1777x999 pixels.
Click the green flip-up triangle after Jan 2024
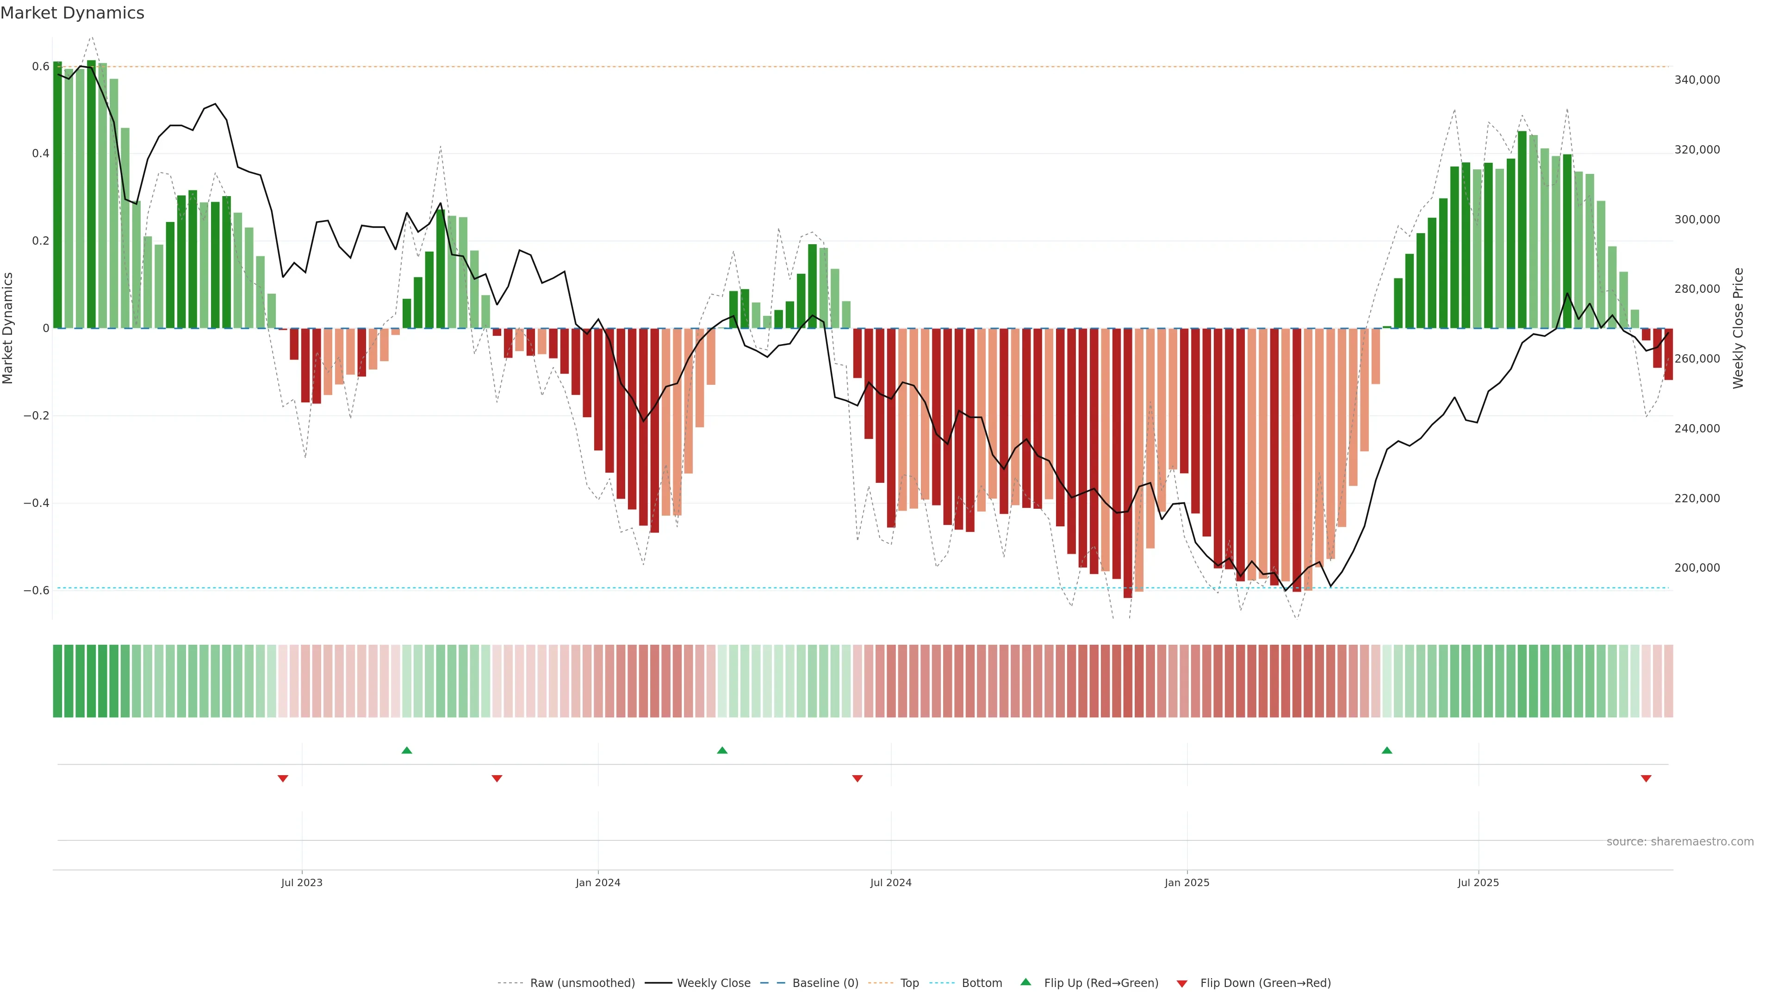[721, 750]
